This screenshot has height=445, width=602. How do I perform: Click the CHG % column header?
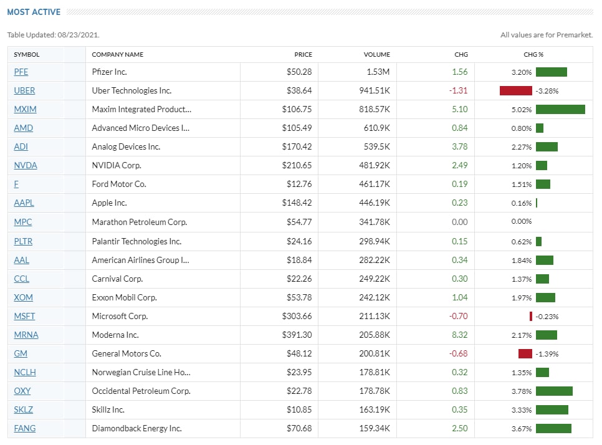533,54
